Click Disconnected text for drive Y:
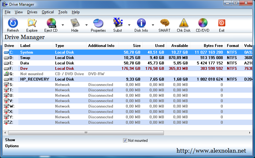 tap(101, 117)
